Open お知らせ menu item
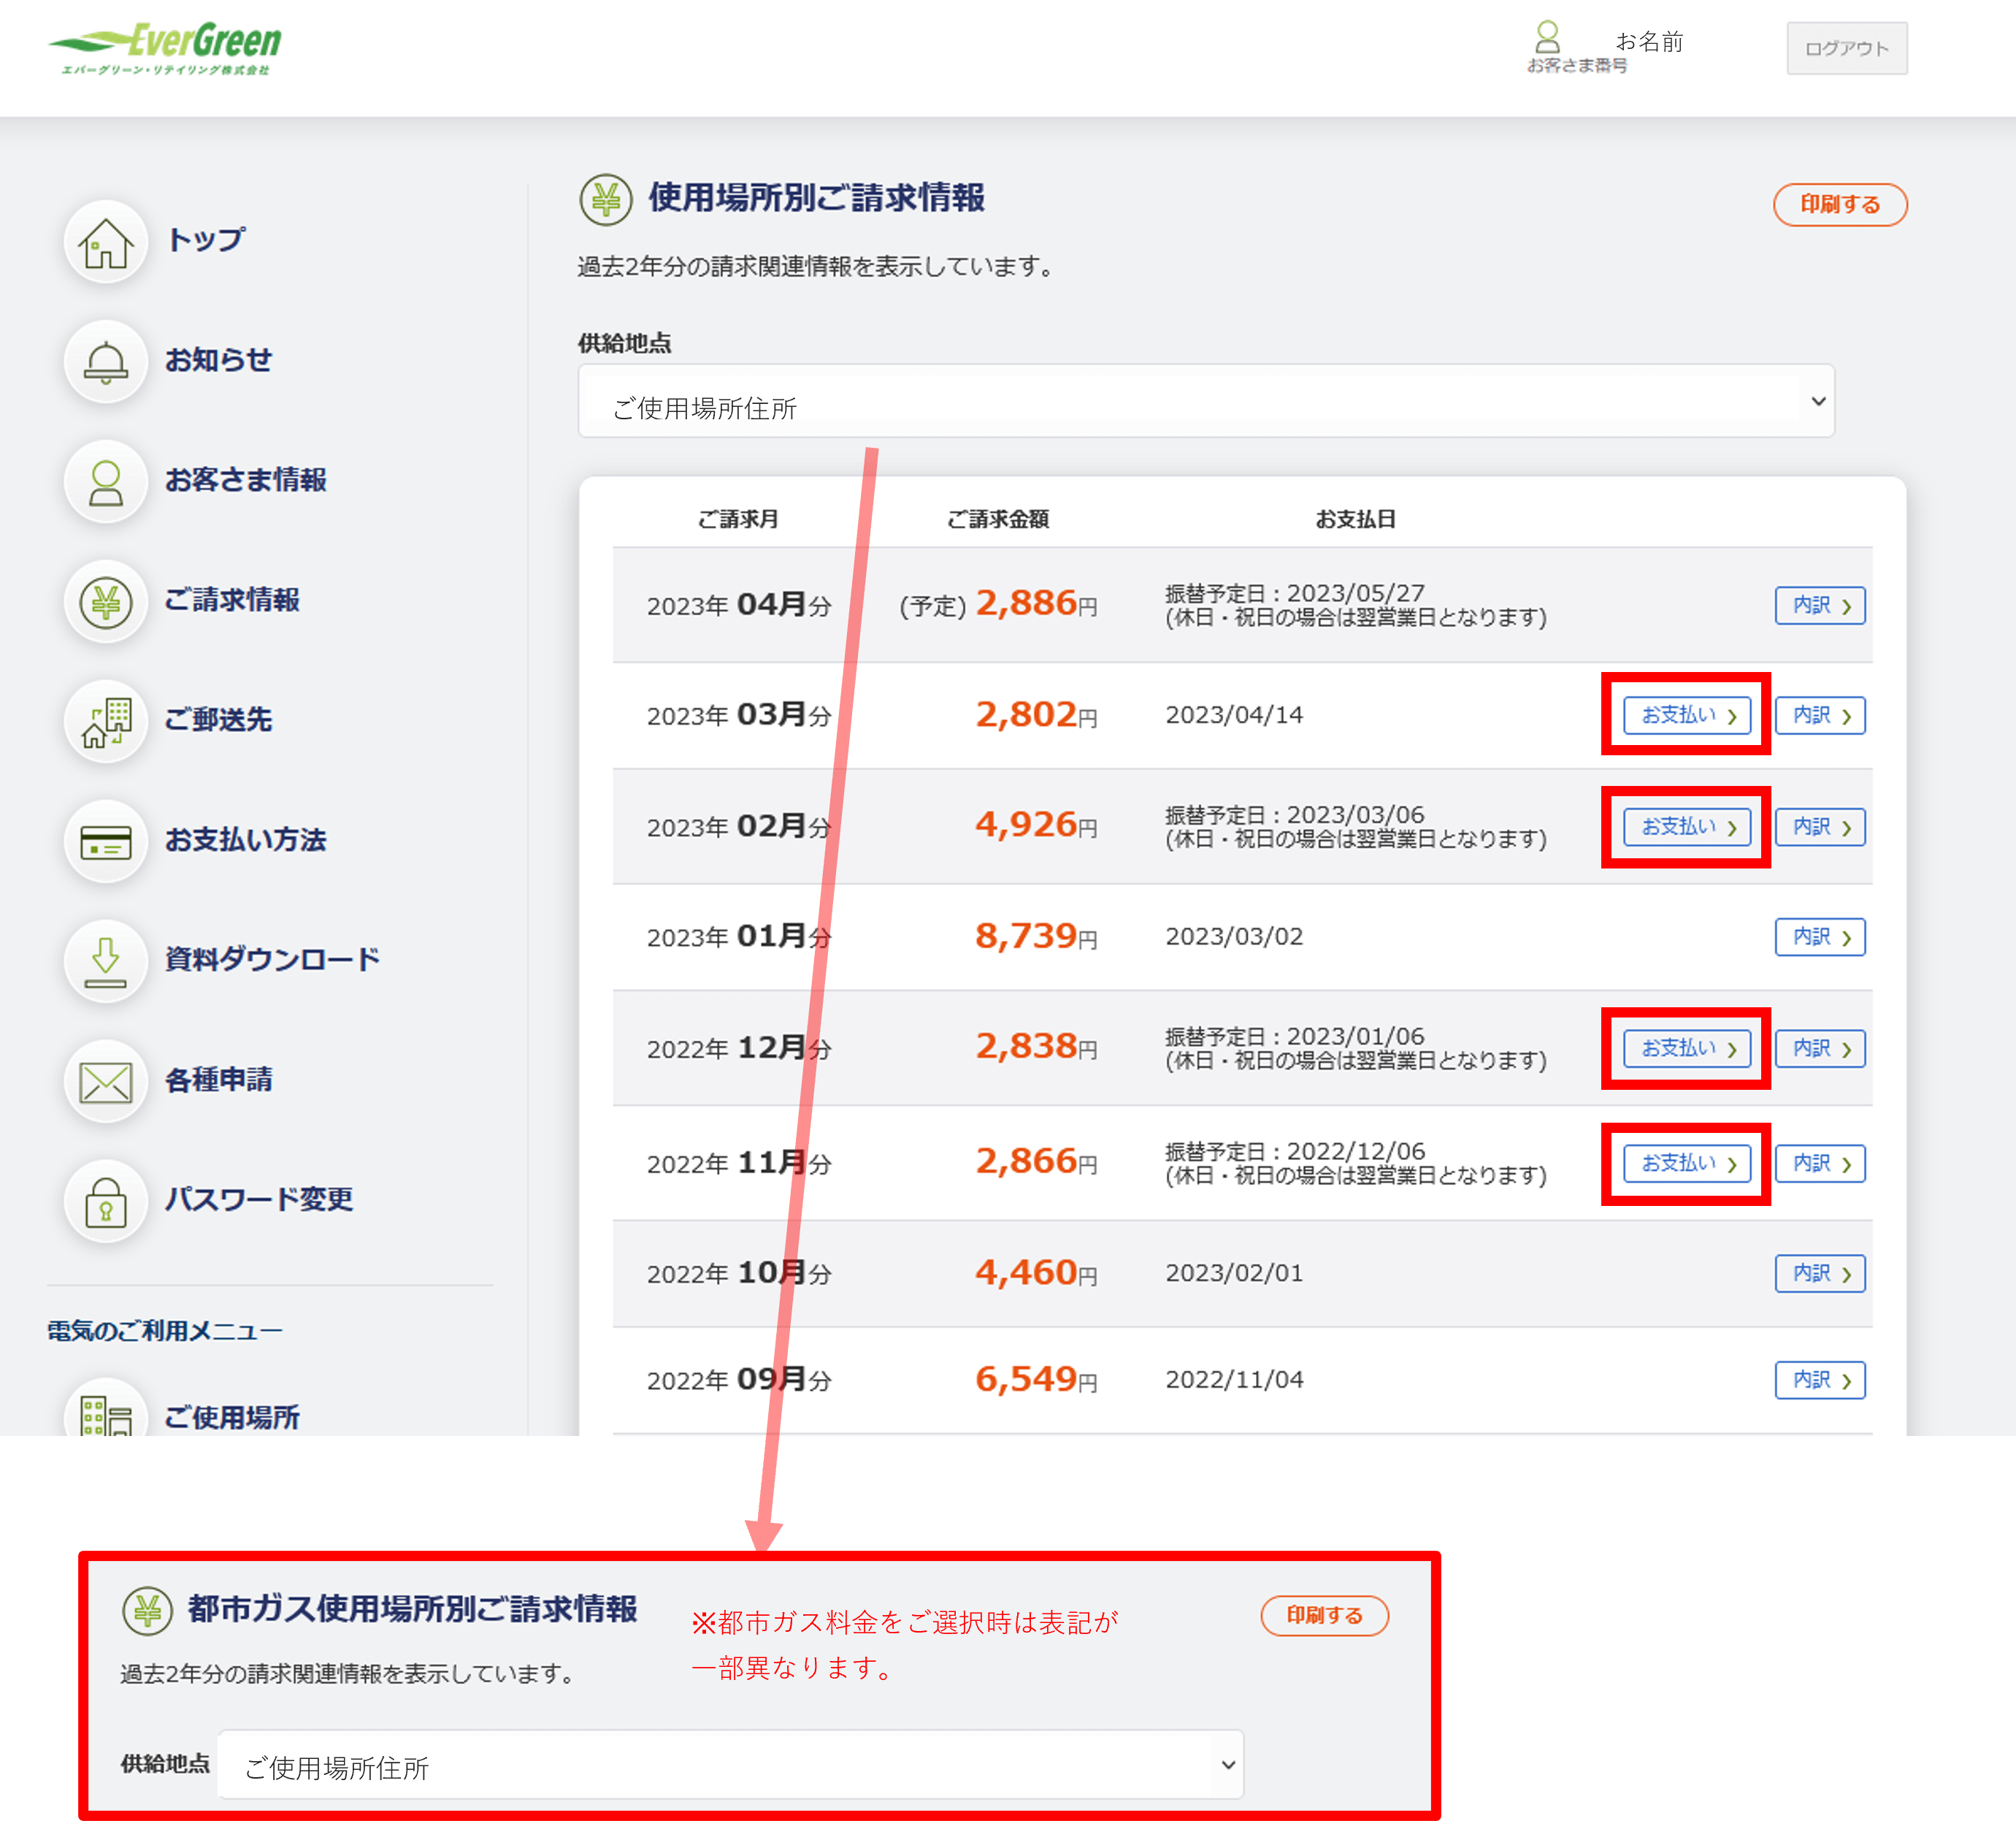This screenshot has height=1821, width=2016. coord(219,360)
